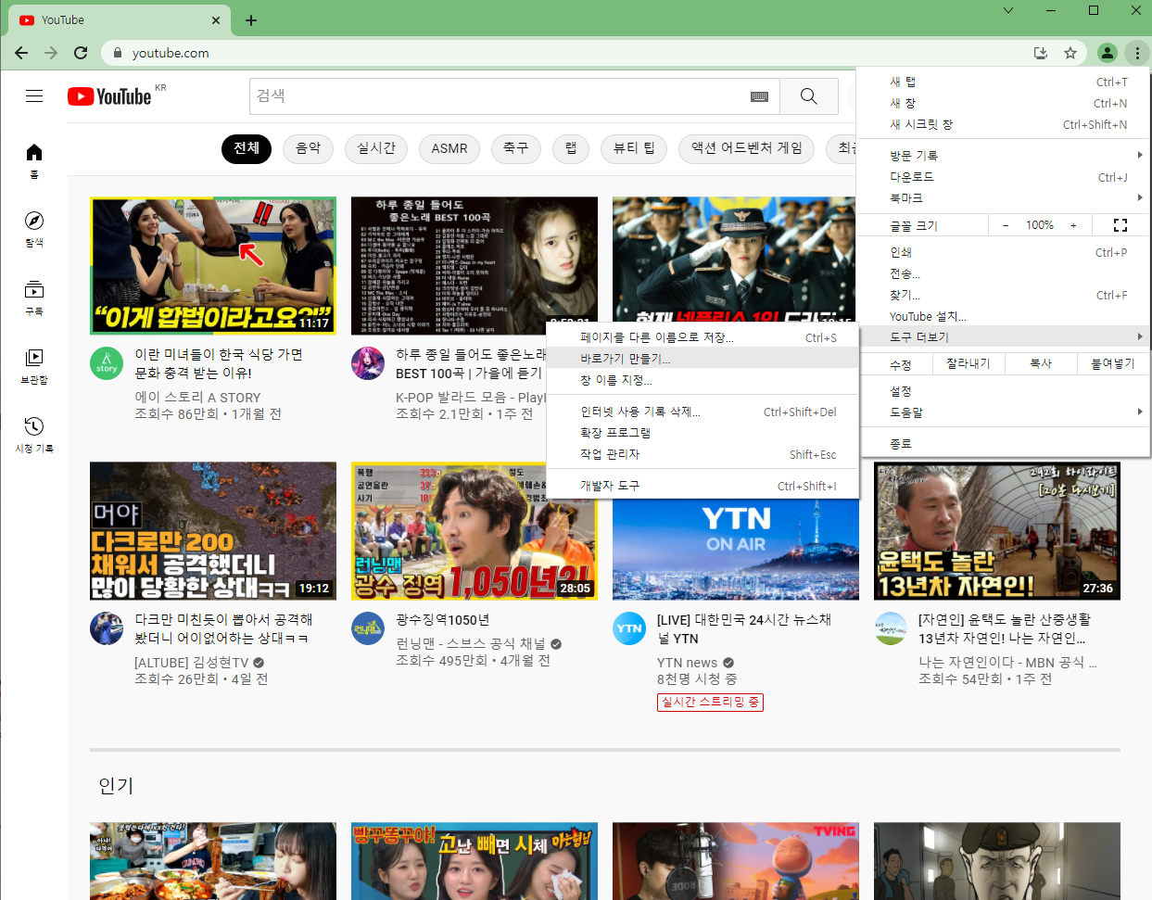Select 페이지를 다른 이름으로 저장 submenu item
Screen dimensions: 1152x900
pyautogui.click(x=703, y=337)
